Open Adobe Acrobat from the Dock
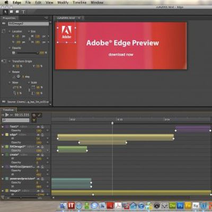The height and width of the screenshot is (212, 212). tap(118, 206)
